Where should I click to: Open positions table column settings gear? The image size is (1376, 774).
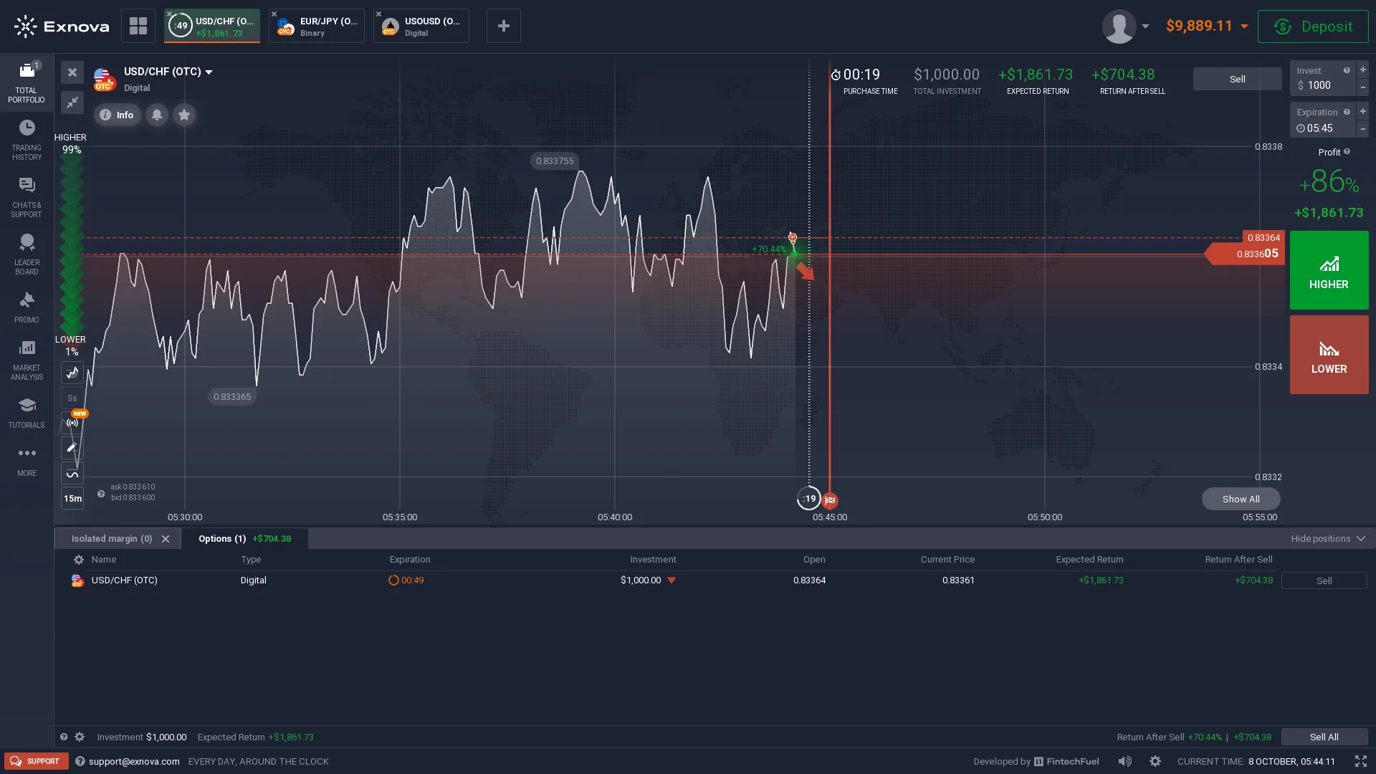click(x=79, y=560)
